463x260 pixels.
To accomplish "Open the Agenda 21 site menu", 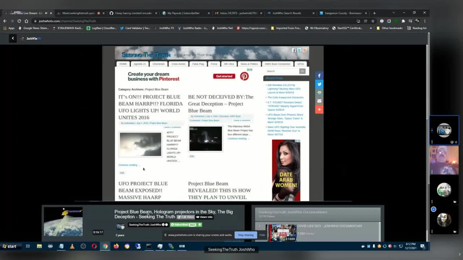I will (x=140, y=64).
